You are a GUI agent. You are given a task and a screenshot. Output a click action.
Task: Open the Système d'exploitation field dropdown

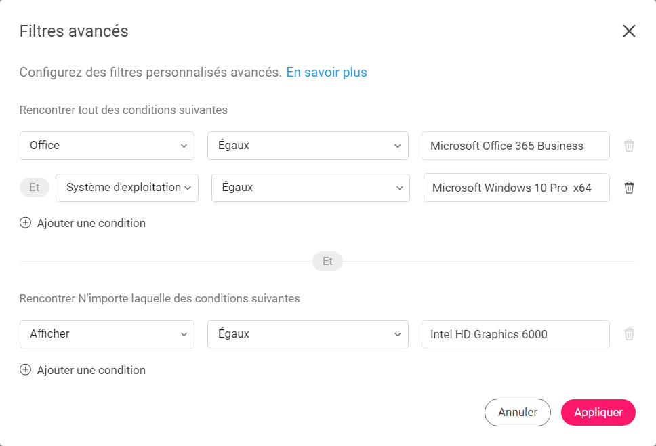click(127, 188)
